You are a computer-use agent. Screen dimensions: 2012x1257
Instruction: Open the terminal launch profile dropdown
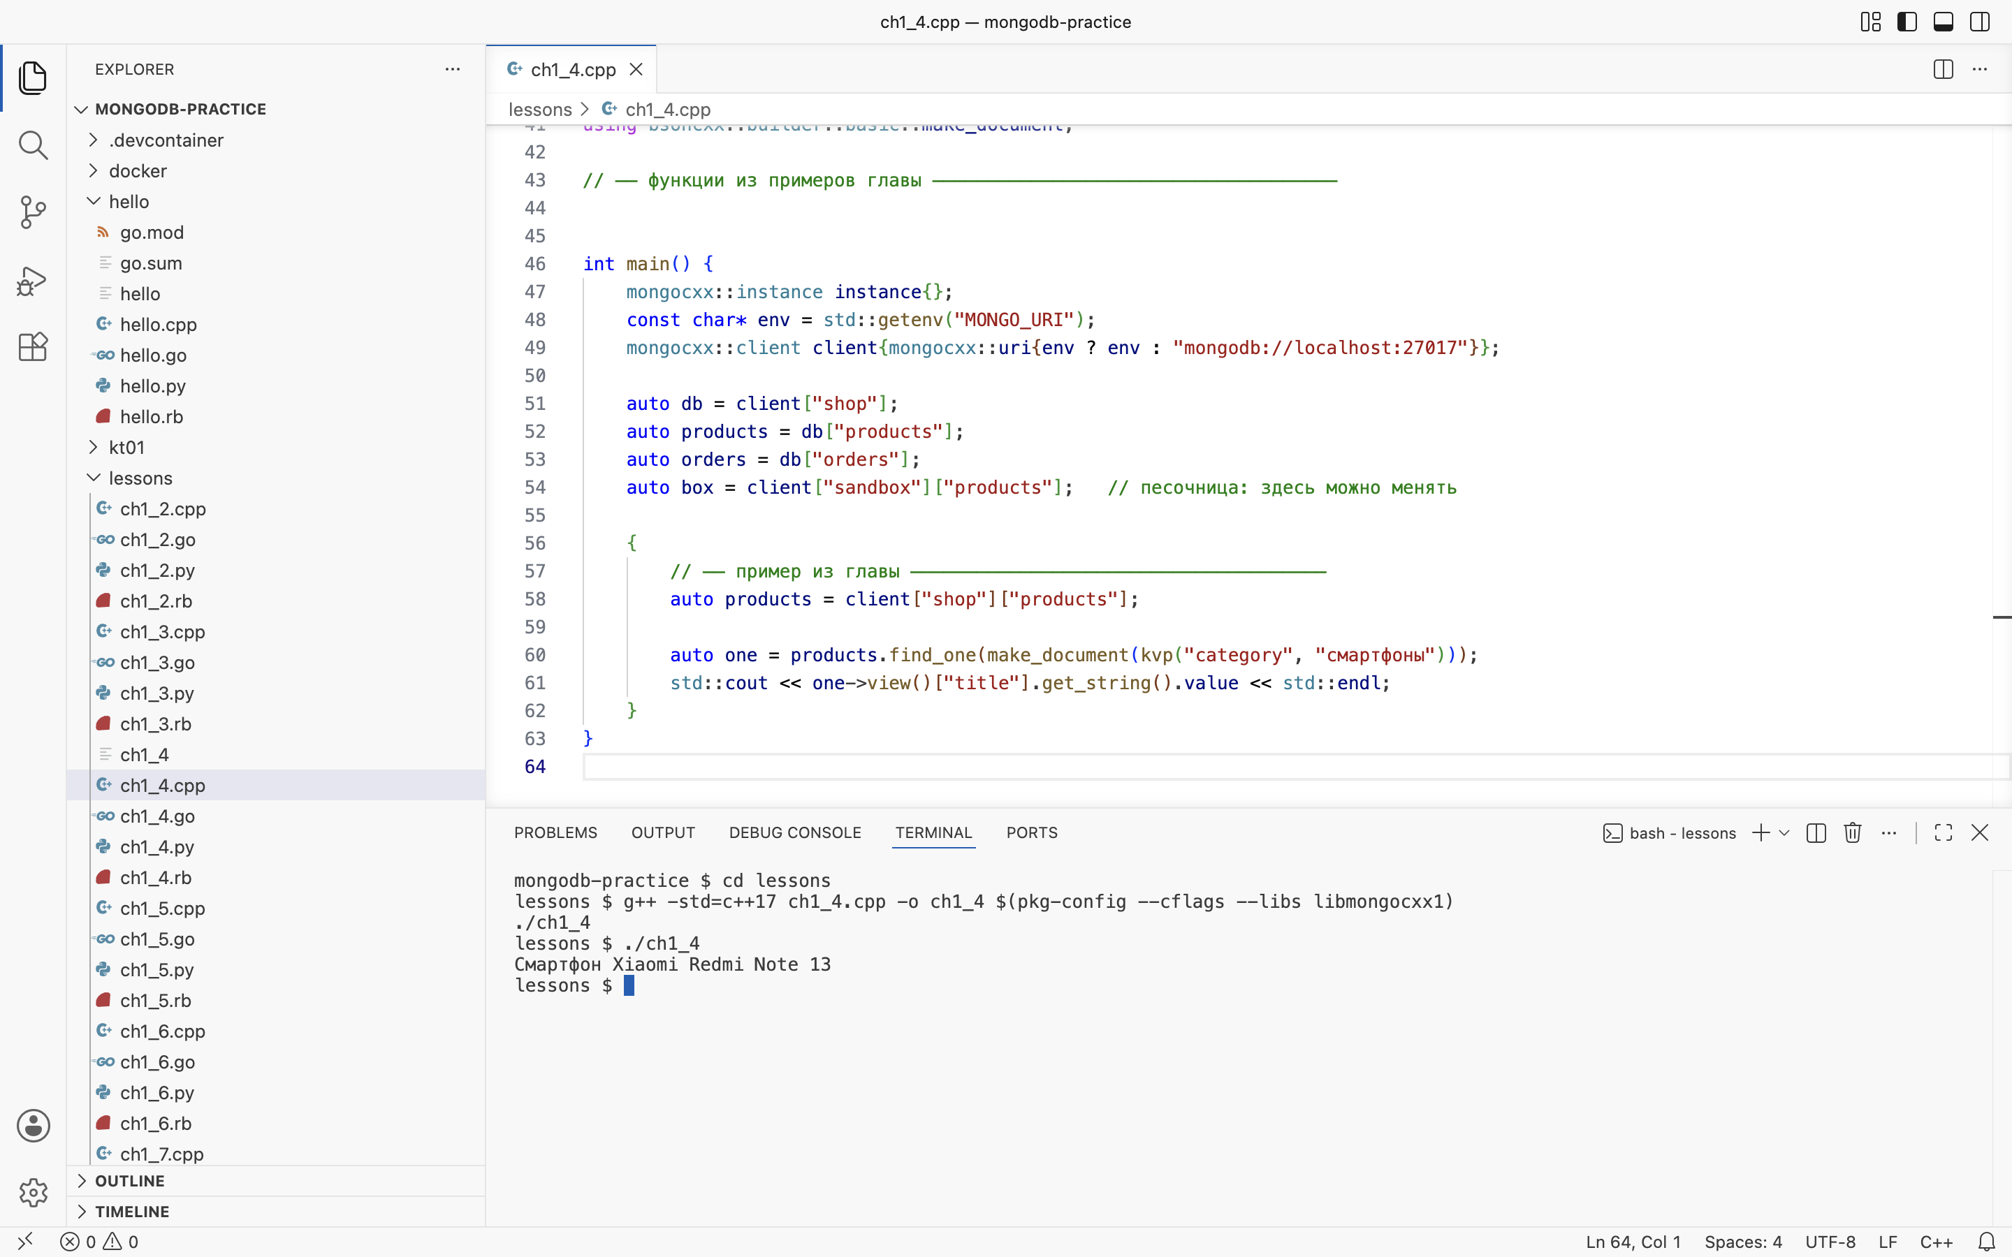click(1784, 833)
